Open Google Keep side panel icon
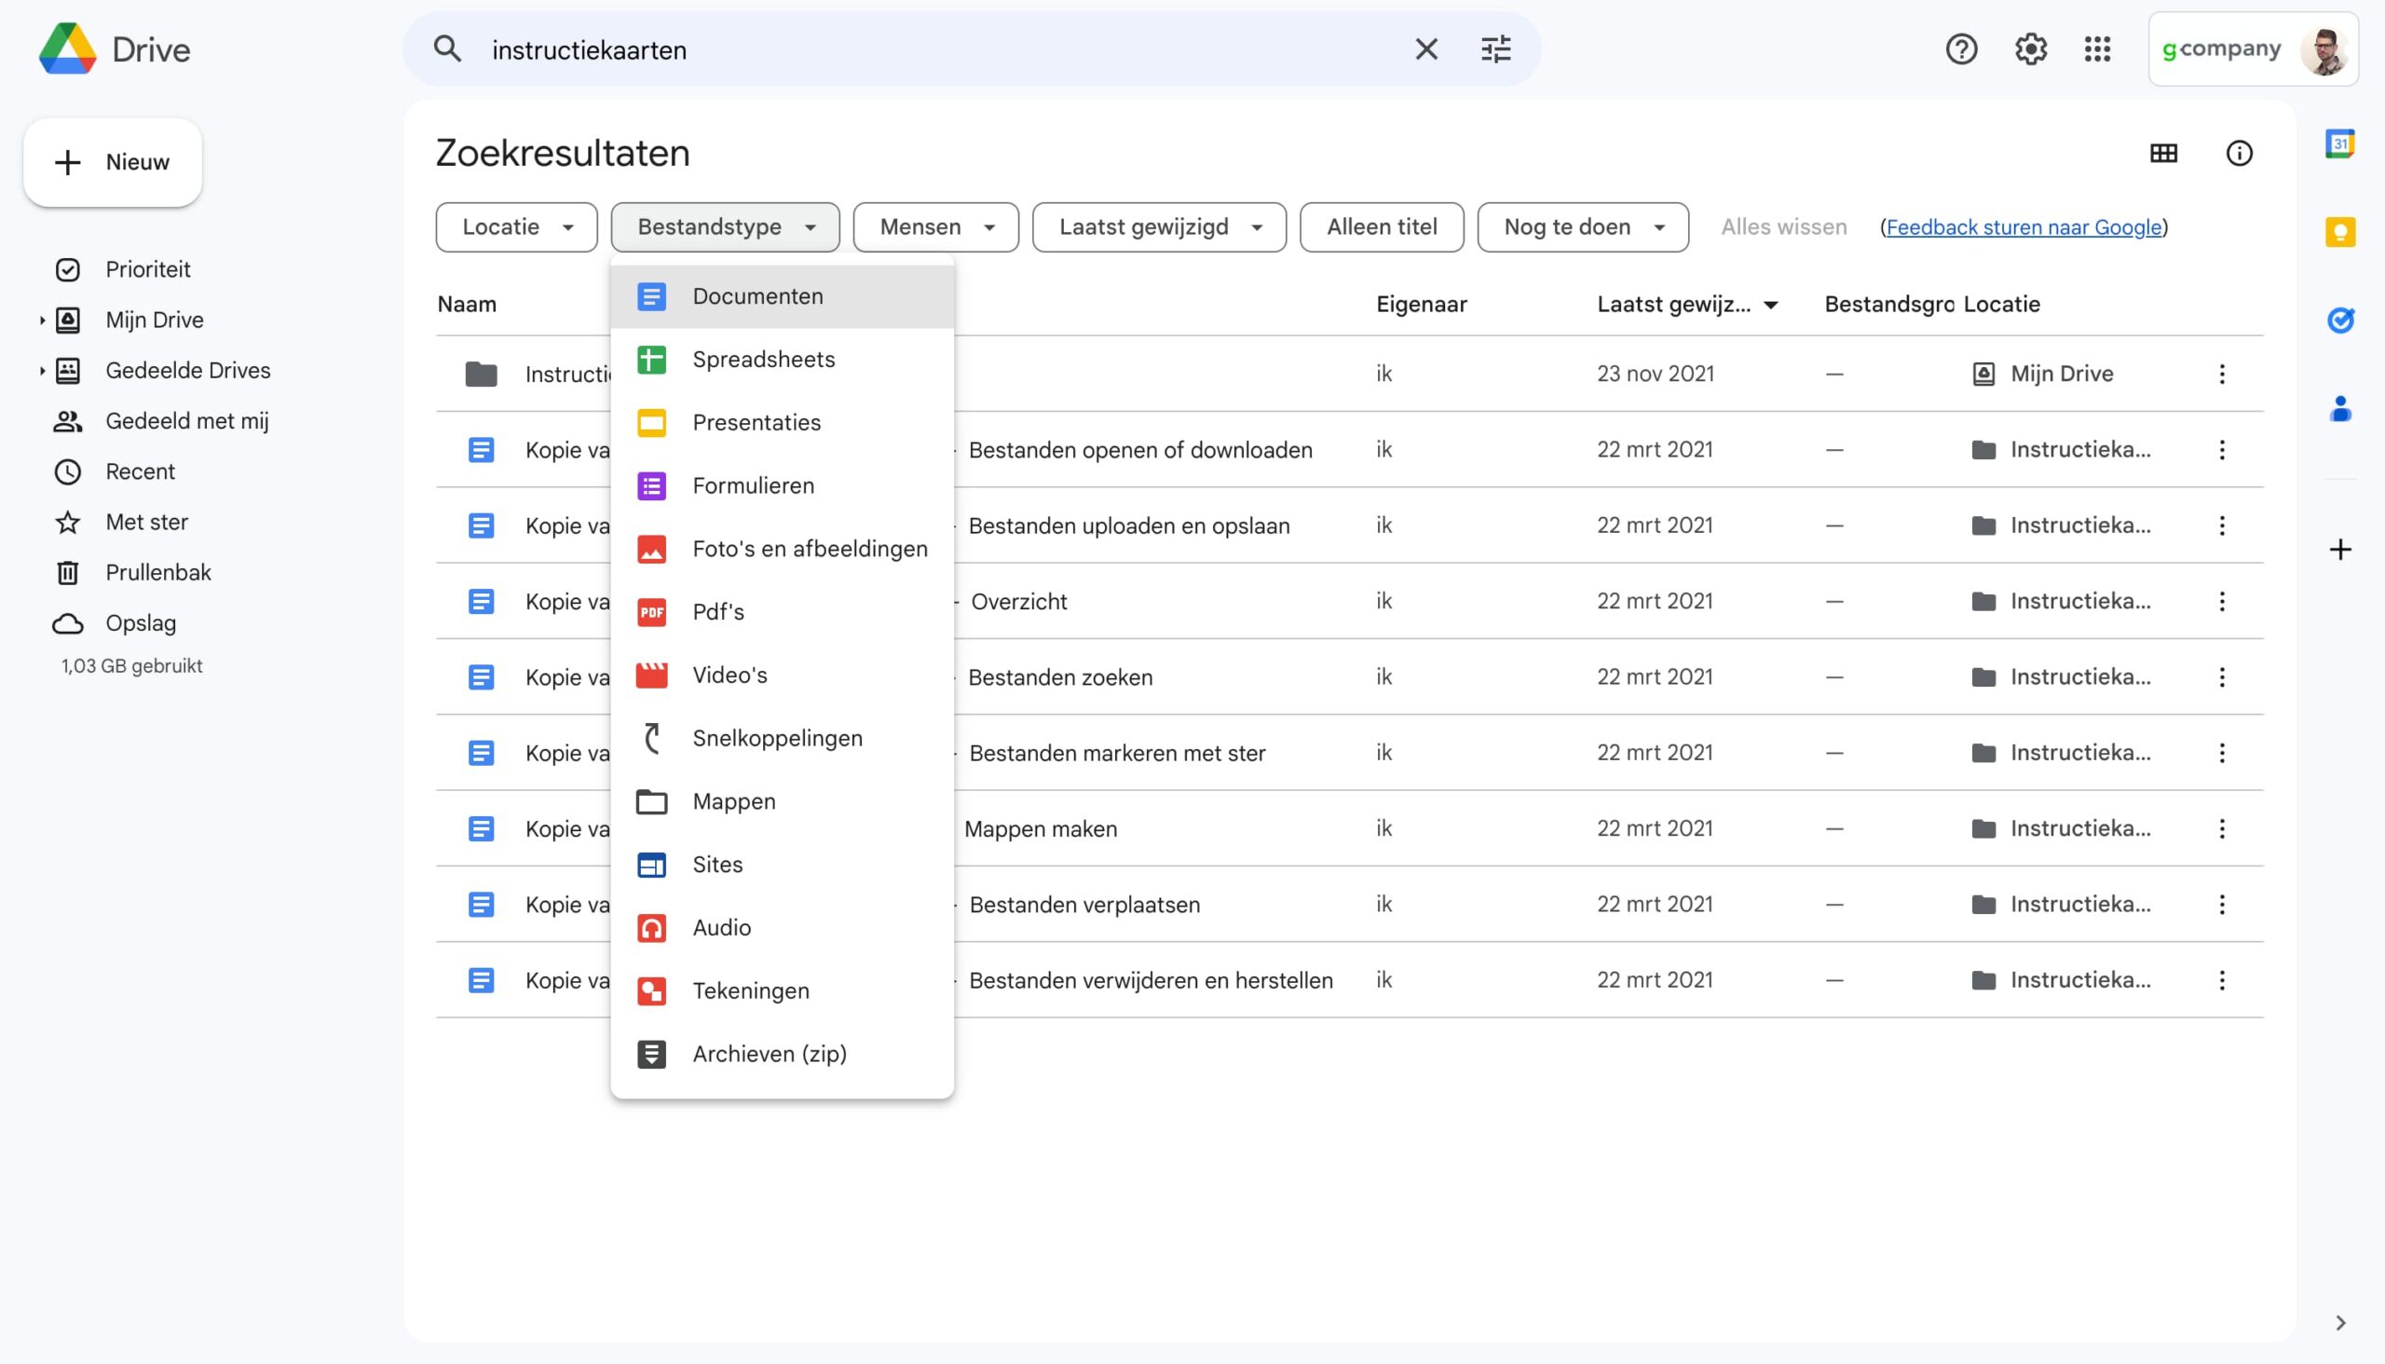Image resolution: width=2385 pixels, height=1364 pixels. pyautogui.click(x=2340, y=231)
